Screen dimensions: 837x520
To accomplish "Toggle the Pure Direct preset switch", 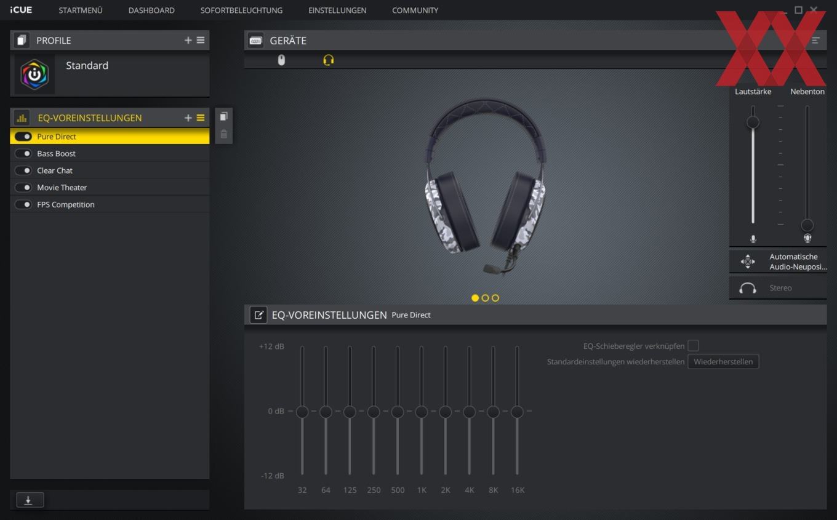I will pyautogui.click(x=23, y=137).
